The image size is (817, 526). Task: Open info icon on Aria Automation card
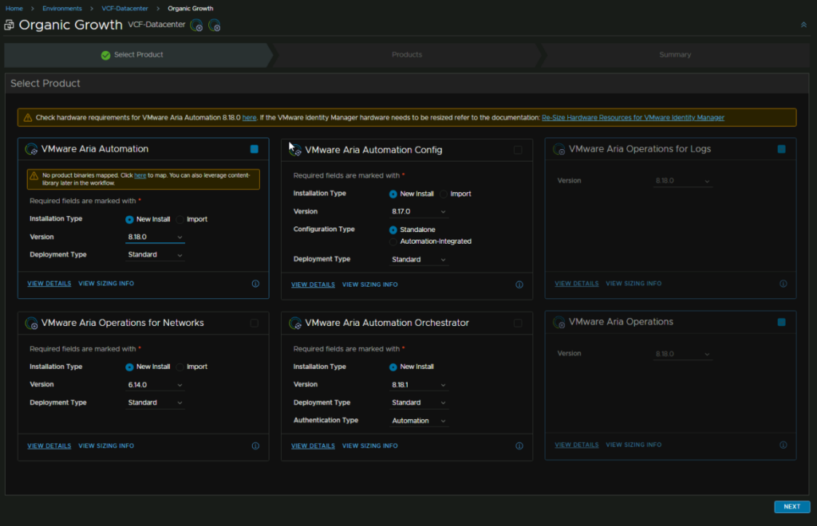point(255,284)
